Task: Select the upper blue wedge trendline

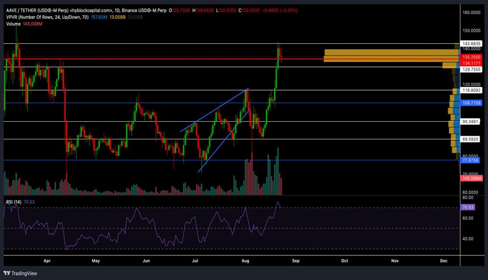Action: 213,111
